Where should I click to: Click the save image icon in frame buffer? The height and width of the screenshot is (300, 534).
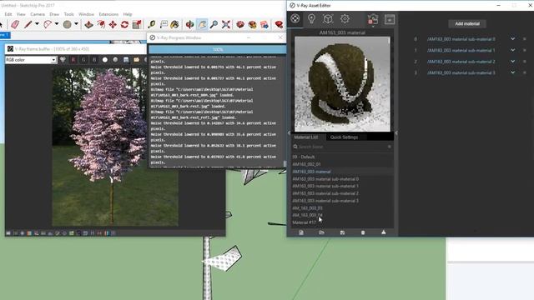pyautogui.click(x=126, y=60)
